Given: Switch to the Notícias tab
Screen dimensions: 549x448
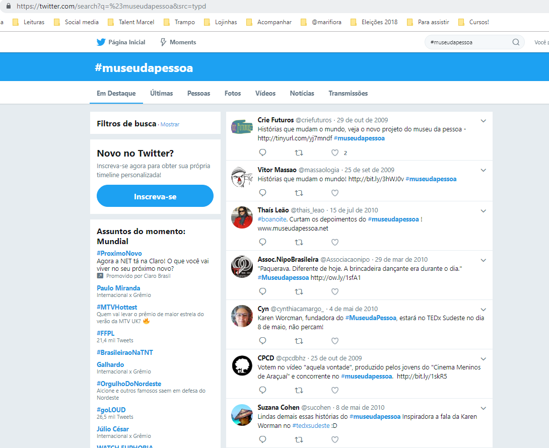Looking at the screenshot, I should click(x=302, y=94).
